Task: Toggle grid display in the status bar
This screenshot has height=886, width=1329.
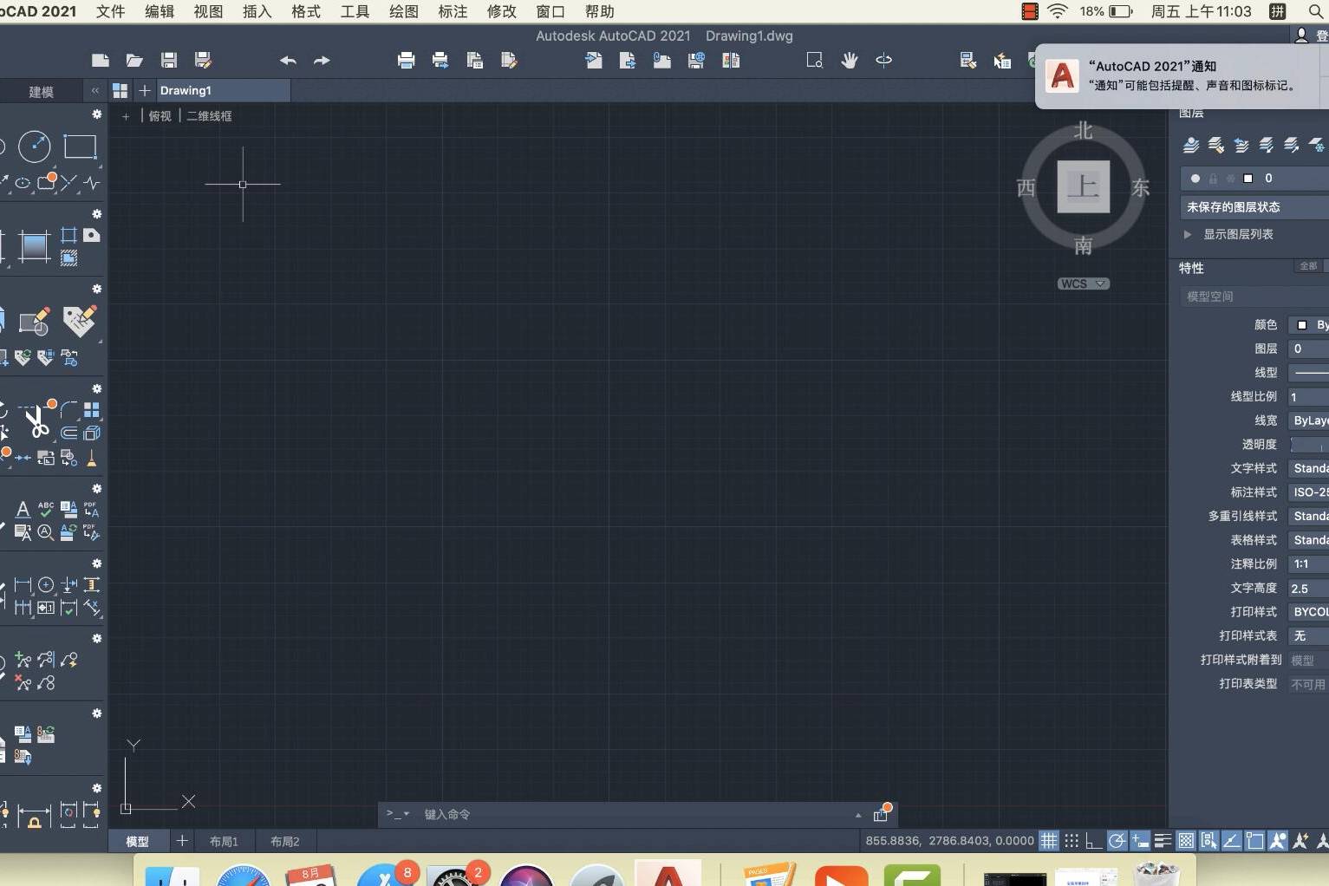Action: click(1049, 840)
